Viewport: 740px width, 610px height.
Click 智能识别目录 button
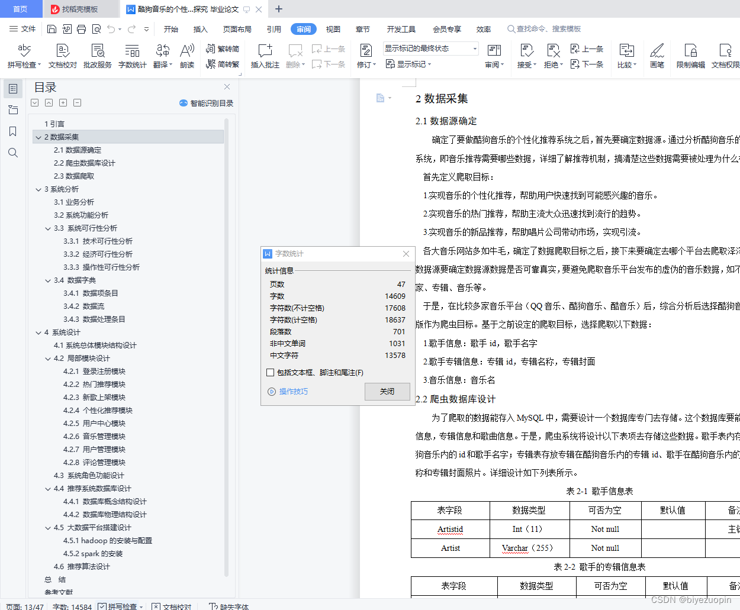point(207,103)
